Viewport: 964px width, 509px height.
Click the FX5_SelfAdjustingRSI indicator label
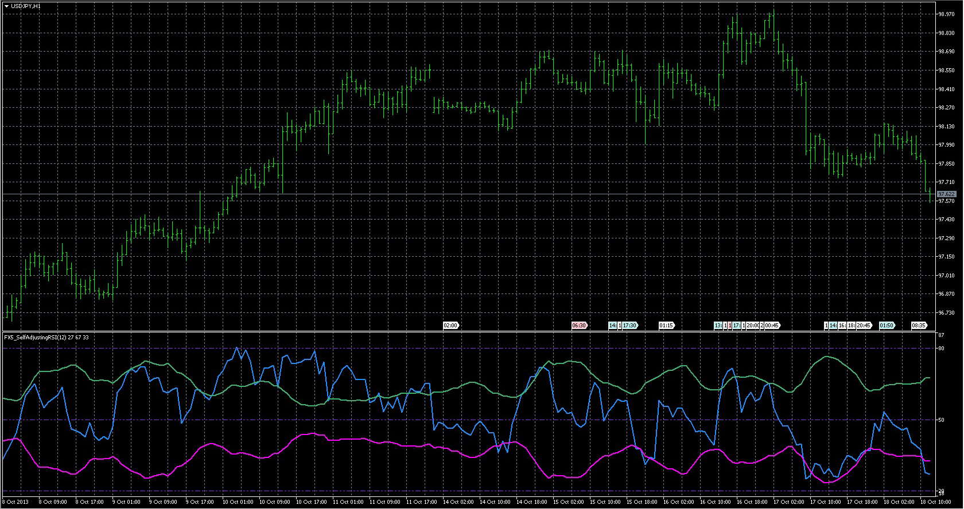tap(46, 338)
